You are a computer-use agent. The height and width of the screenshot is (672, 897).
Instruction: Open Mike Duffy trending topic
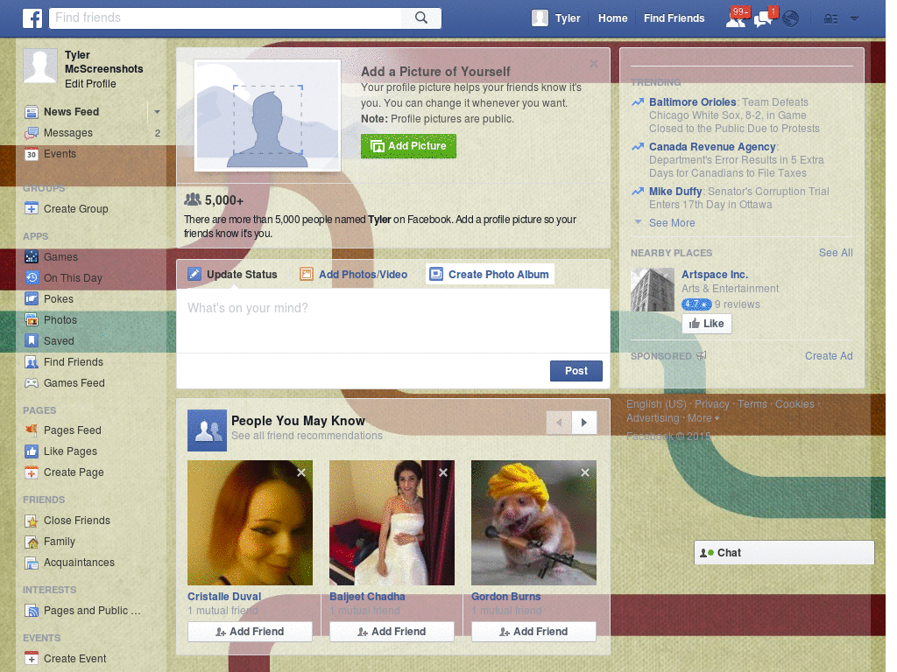675,192
